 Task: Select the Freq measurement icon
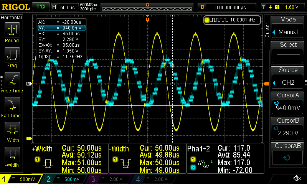(12, 57)
